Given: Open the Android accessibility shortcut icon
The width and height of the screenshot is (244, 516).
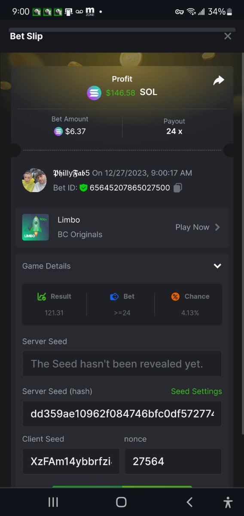Looking at the screenshot, I should click(x=228, y=502).
